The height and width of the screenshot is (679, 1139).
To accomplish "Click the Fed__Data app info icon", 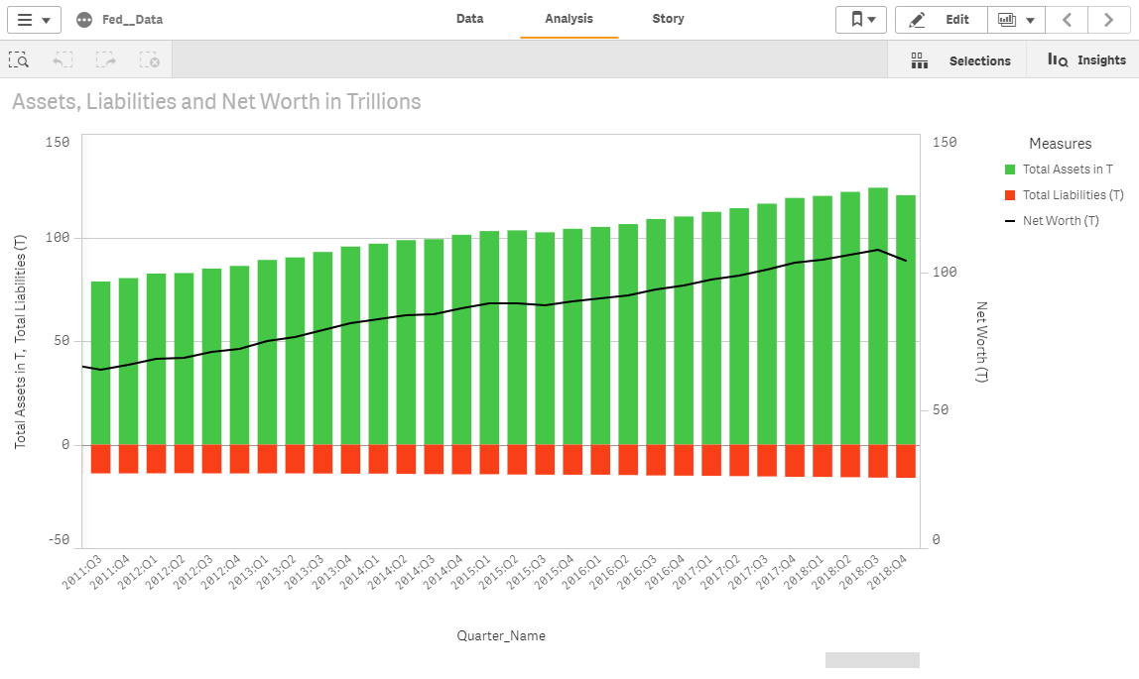I will tap(84, 20).
